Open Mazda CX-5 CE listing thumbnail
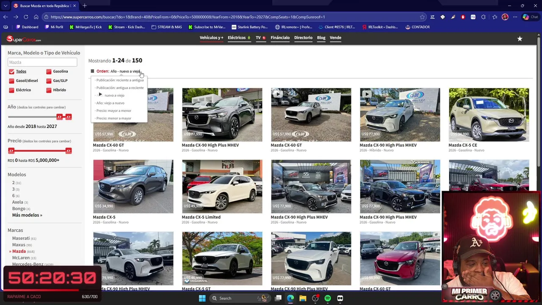Screen dimensions: 542x305 coord(489,115)
